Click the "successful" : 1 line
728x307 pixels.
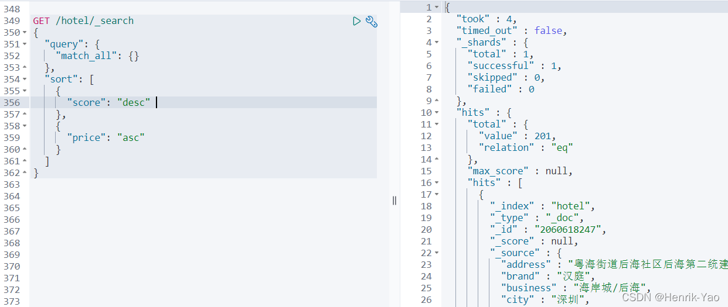[x=514, y=65]
